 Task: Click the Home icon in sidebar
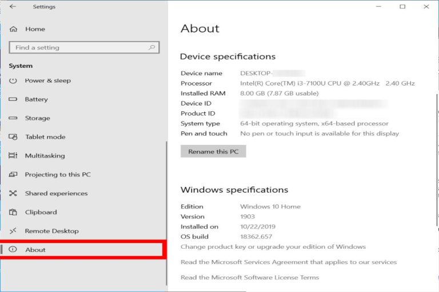[x=14, y=29]
